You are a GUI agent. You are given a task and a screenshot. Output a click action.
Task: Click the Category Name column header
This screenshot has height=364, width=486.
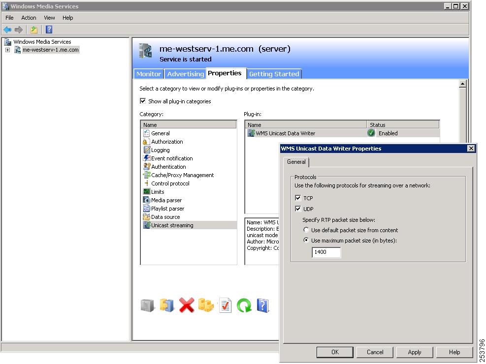(189, 125)
